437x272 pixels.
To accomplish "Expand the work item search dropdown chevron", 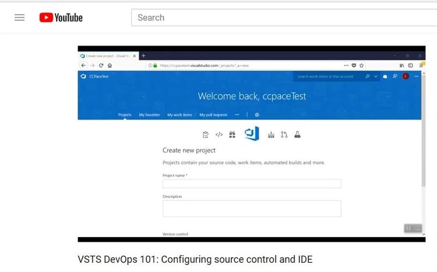I will tap(376, 76).
